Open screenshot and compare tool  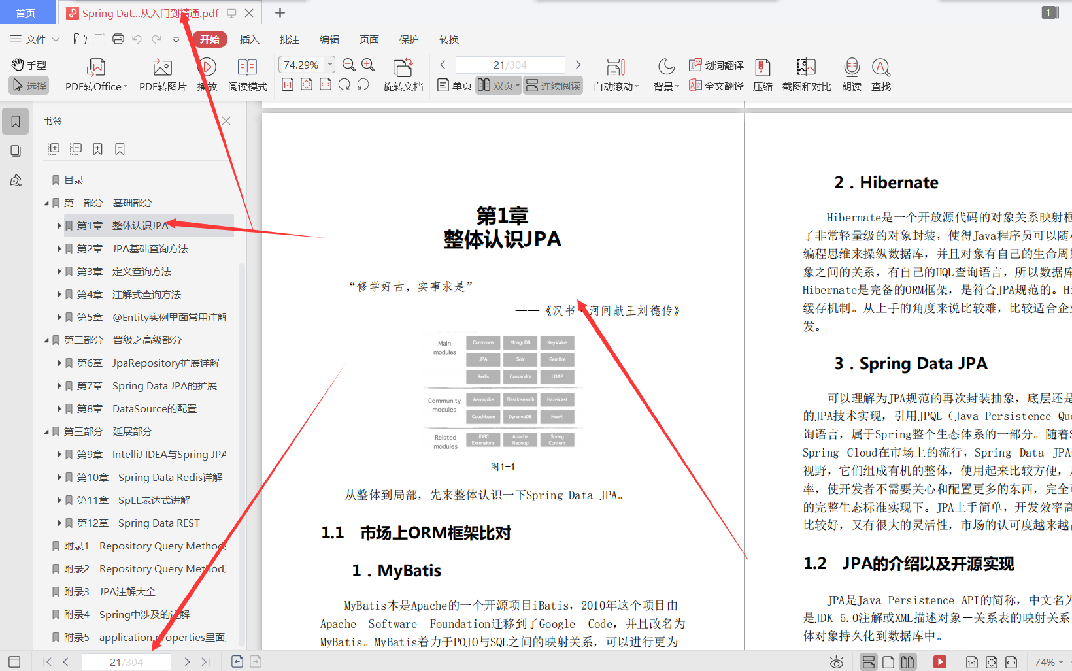click(807, 75)
